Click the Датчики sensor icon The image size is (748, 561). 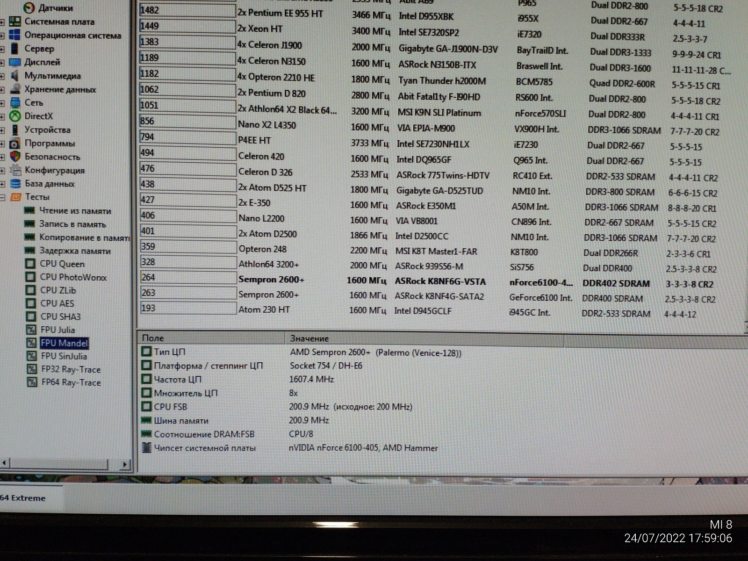pyautogui.click(x=29, y=8)
